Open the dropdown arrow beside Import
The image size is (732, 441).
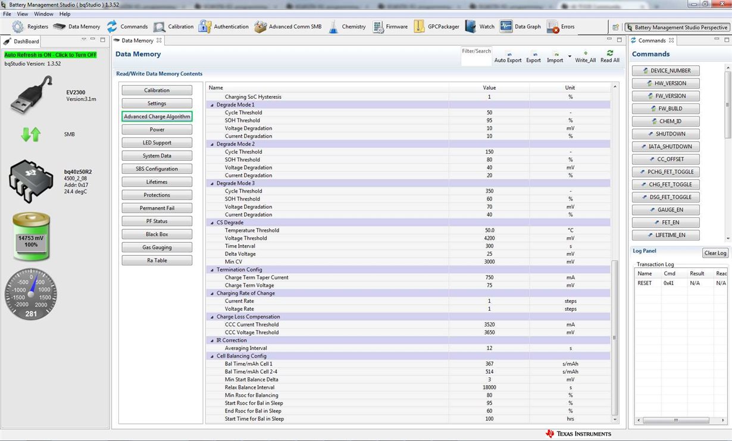click(570, 57)
